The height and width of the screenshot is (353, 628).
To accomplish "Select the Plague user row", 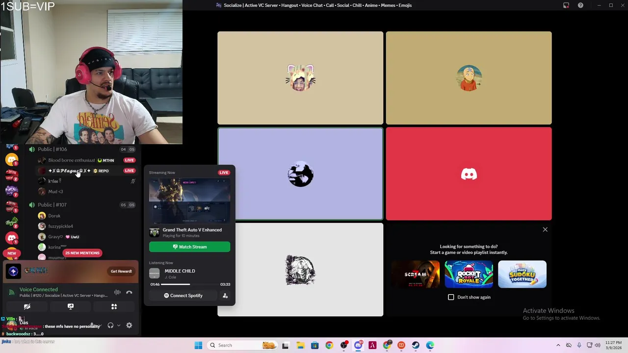I will pos(87,171).
